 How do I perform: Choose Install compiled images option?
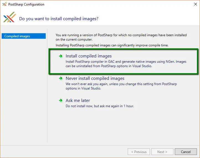point(123,61)
